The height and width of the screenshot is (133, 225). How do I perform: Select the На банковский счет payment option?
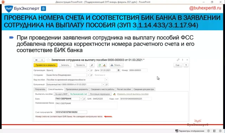tap(79, 94)
